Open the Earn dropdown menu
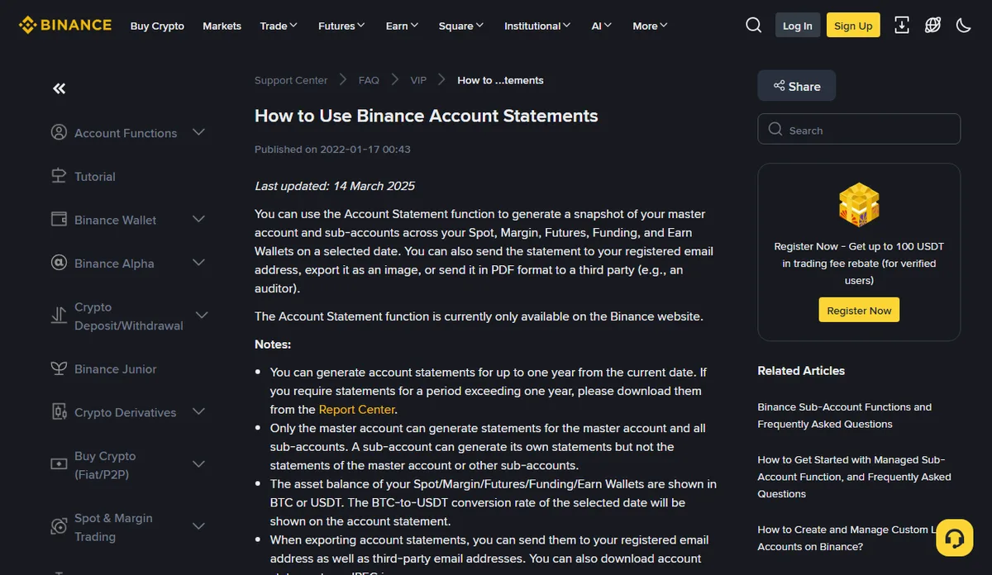Image resolution: width=992 pixels, height=575 pixels. click(x=402, y=26)
